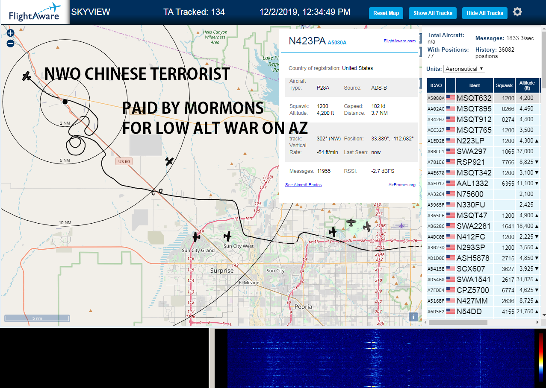Select the MSQT912 aircraft row
This screenshot has height=388, width=546.
(x=483, y=120)
